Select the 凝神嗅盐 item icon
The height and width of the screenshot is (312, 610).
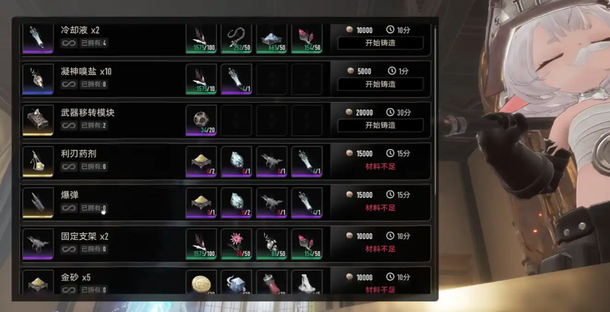[38, 79]
